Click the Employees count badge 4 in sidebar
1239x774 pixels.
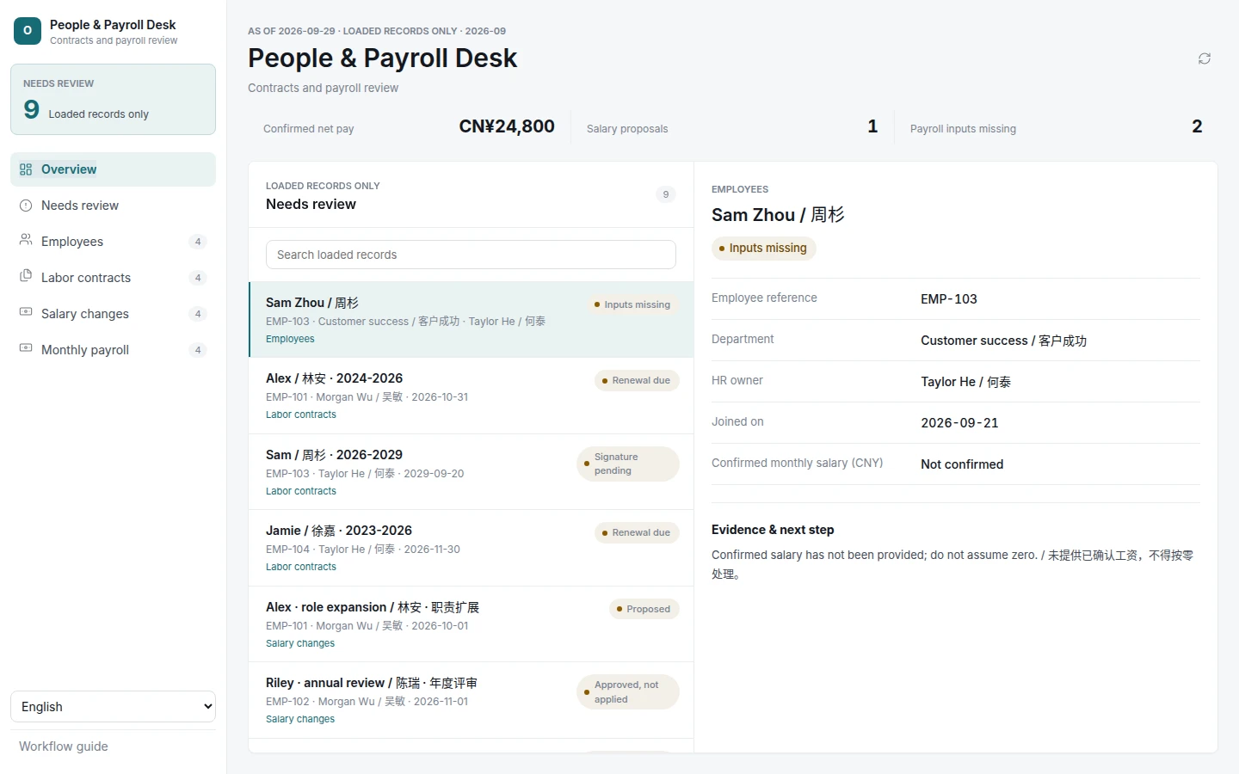click(x=198, y=242)
